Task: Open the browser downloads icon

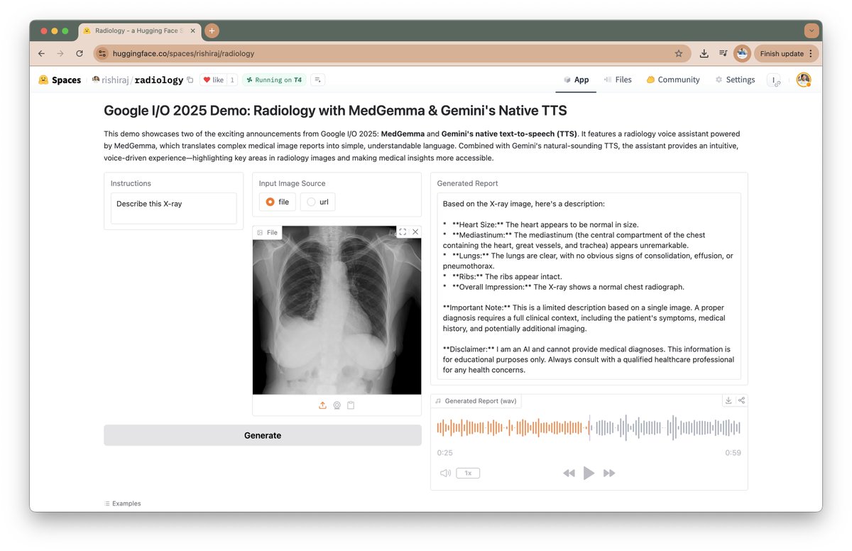Action: pyautogui.click(x=704, y=53)
